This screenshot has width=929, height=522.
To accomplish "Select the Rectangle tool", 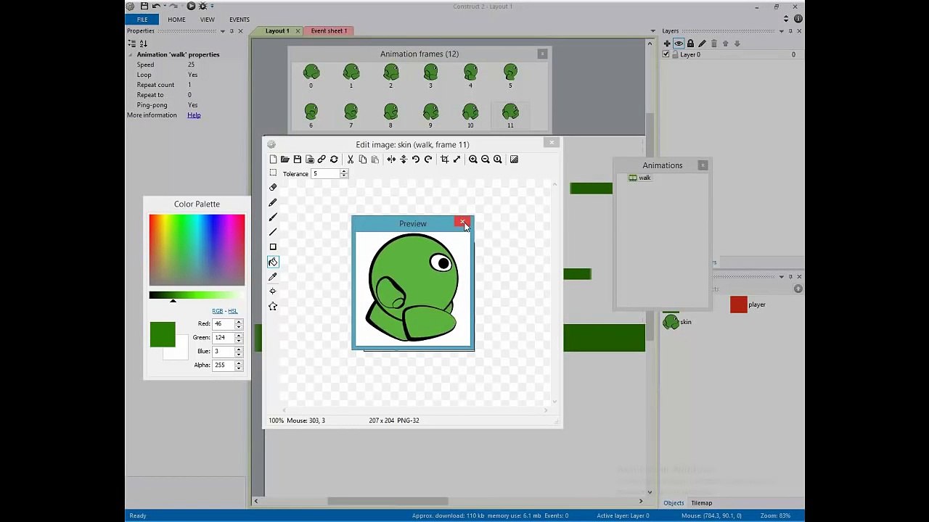I will pos(273,246).
